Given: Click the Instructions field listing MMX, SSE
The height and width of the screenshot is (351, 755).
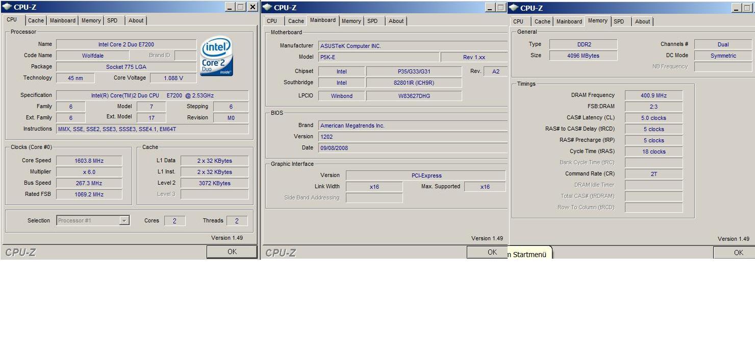Looking at the screenshot, I should [152, 129].
